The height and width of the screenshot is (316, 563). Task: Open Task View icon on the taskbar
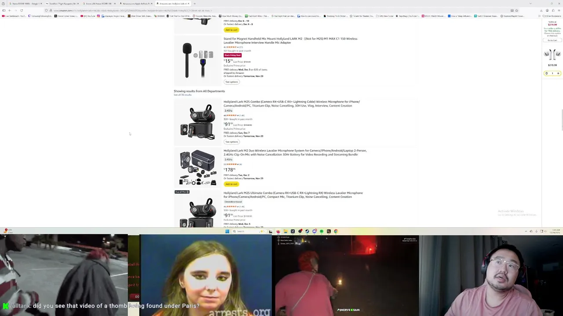tap(271, 231)
